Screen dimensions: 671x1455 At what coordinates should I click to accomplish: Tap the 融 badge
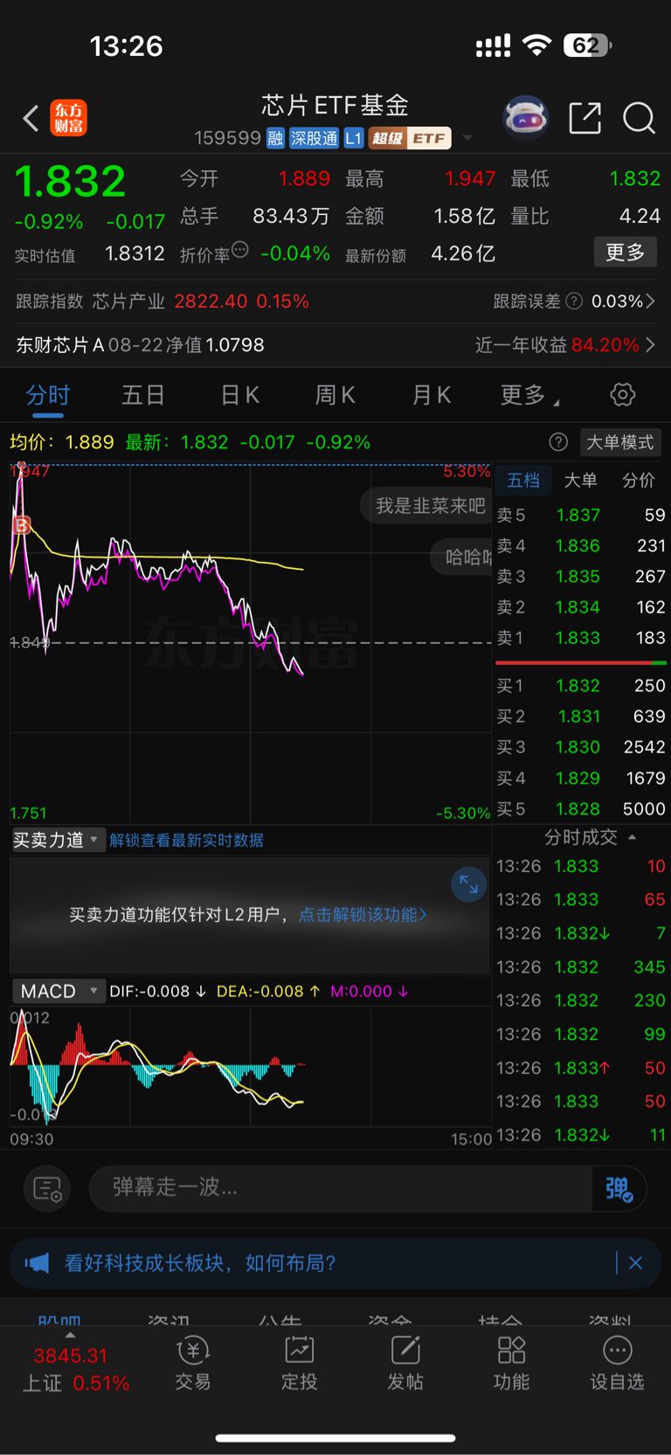pos(275,138)
